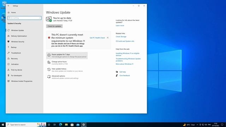Open For developers settings

[17, 75]
